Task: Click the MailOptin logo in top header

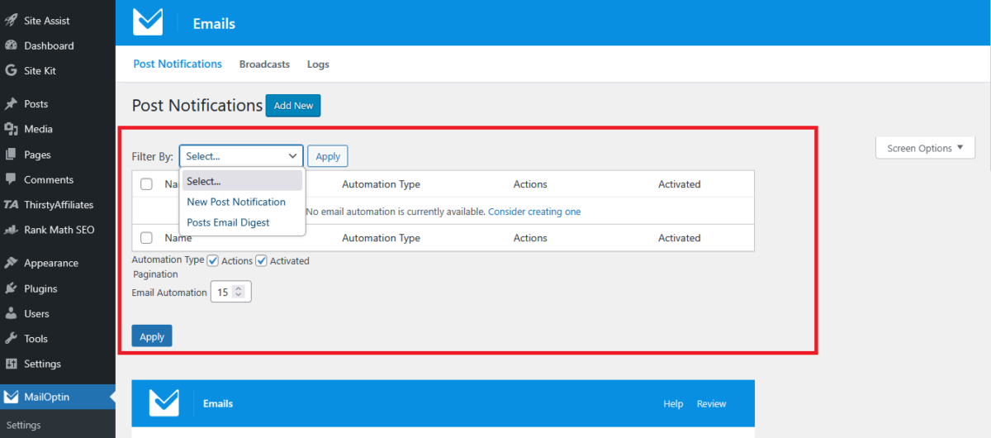Action: coord(148,22)
